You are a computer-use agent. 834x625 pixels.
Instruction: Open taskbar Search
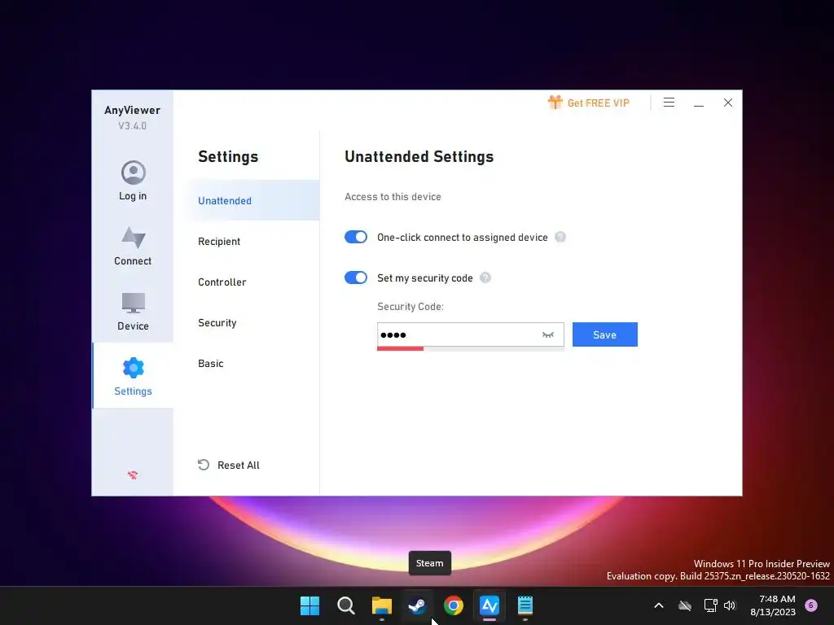pos(345,605)
